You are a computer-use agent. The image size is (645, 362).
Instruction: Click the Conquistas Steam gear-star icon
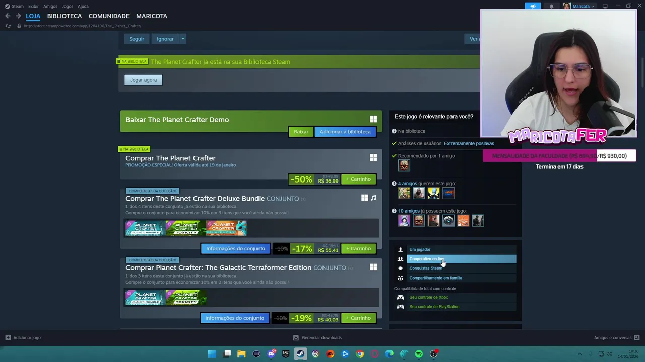[401, 268]
